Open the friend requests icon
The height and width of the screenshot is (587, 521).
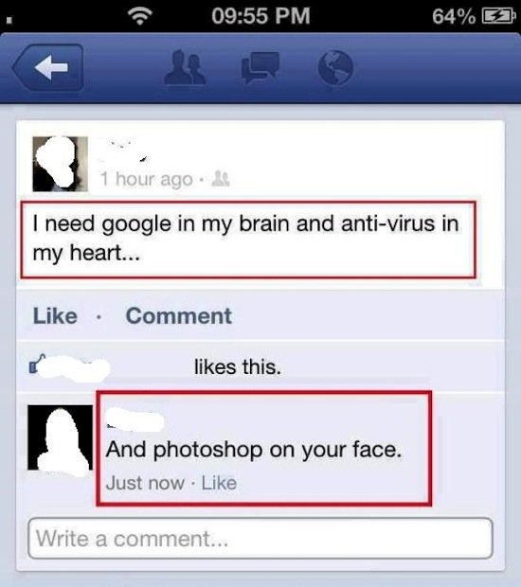click(185, 67)
